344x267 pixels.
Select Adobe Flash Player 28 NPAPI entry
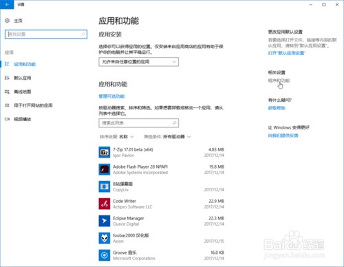point(161,169)
